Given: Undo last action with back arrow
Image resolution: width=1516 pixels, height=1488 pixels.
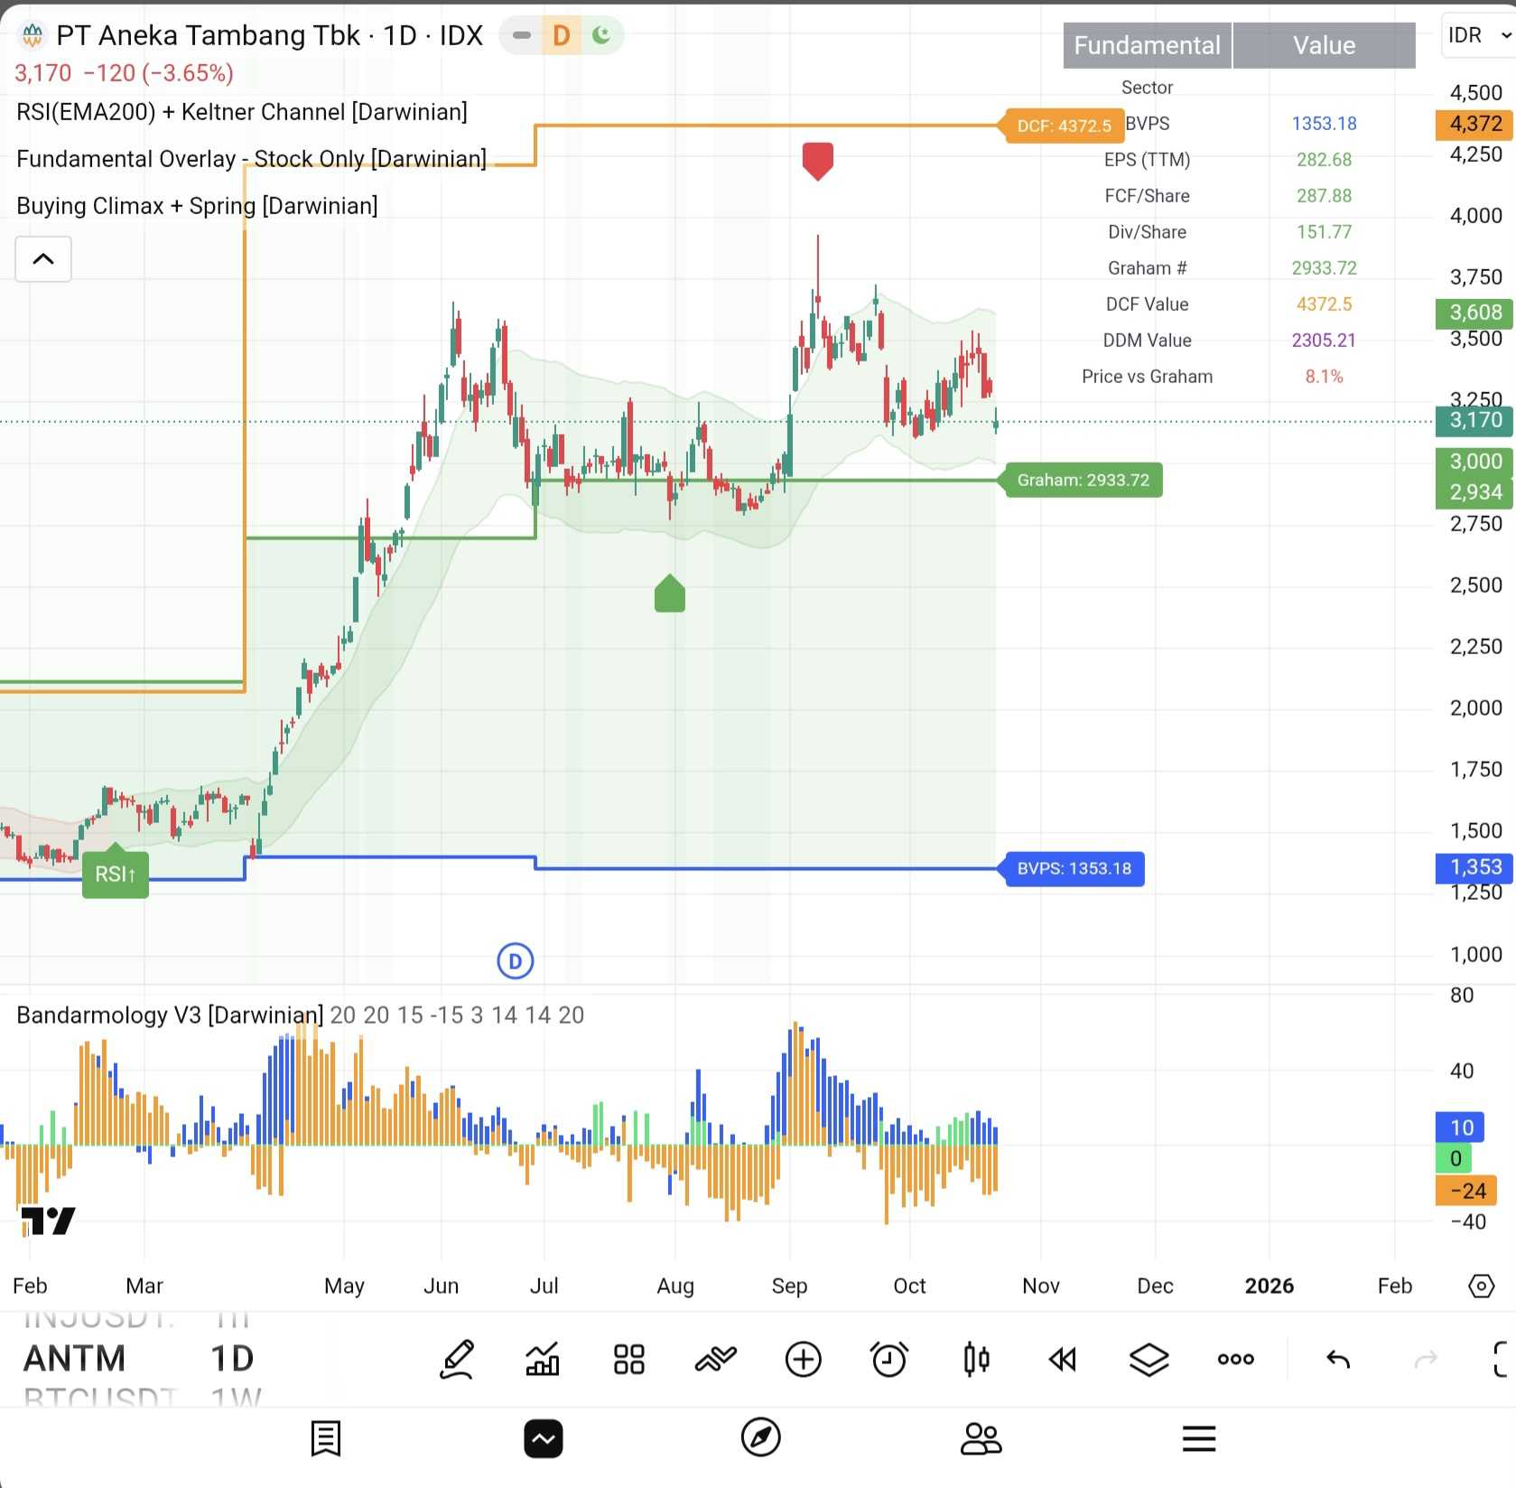Looking at the screenshot, I should (1338, 1359).
